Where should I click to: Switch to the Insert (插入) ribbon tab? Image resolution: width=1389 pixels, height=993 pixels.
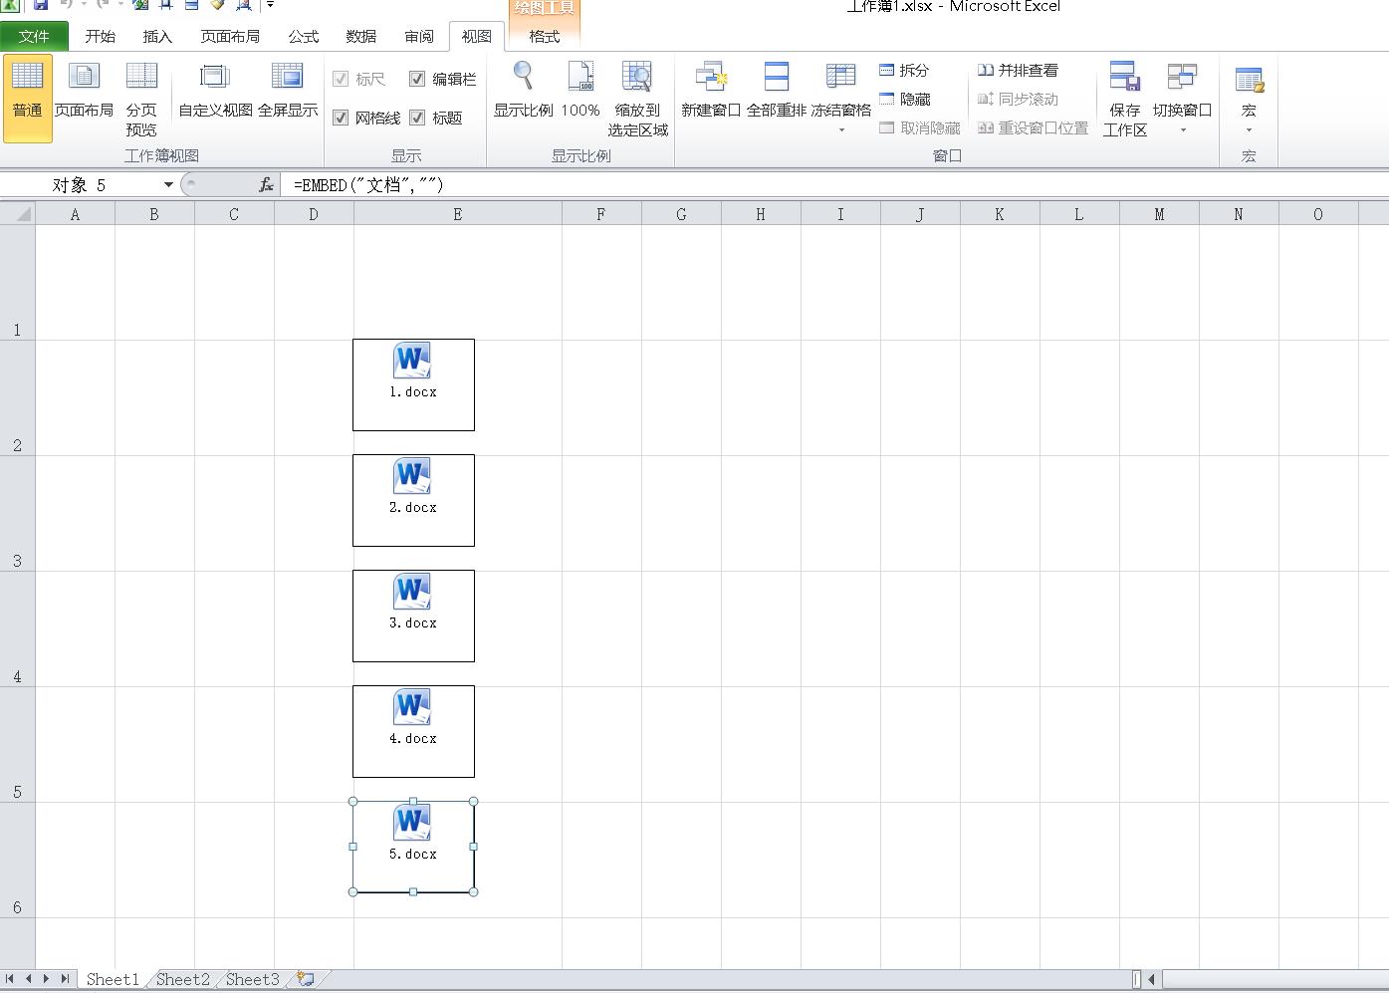pyautogui.click(x=157, y=37)
